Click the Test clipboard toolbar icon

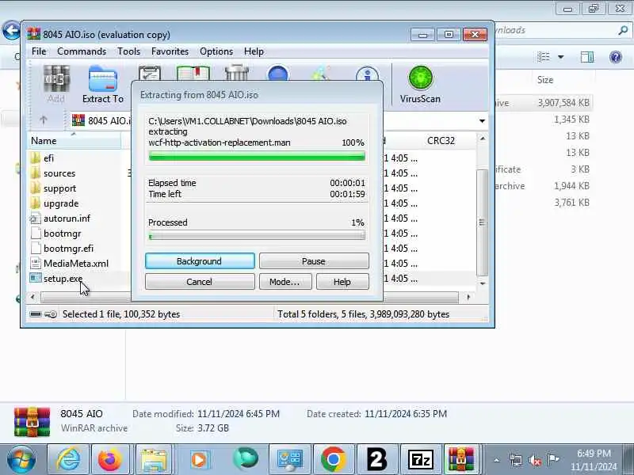click(x=150, y=73)
